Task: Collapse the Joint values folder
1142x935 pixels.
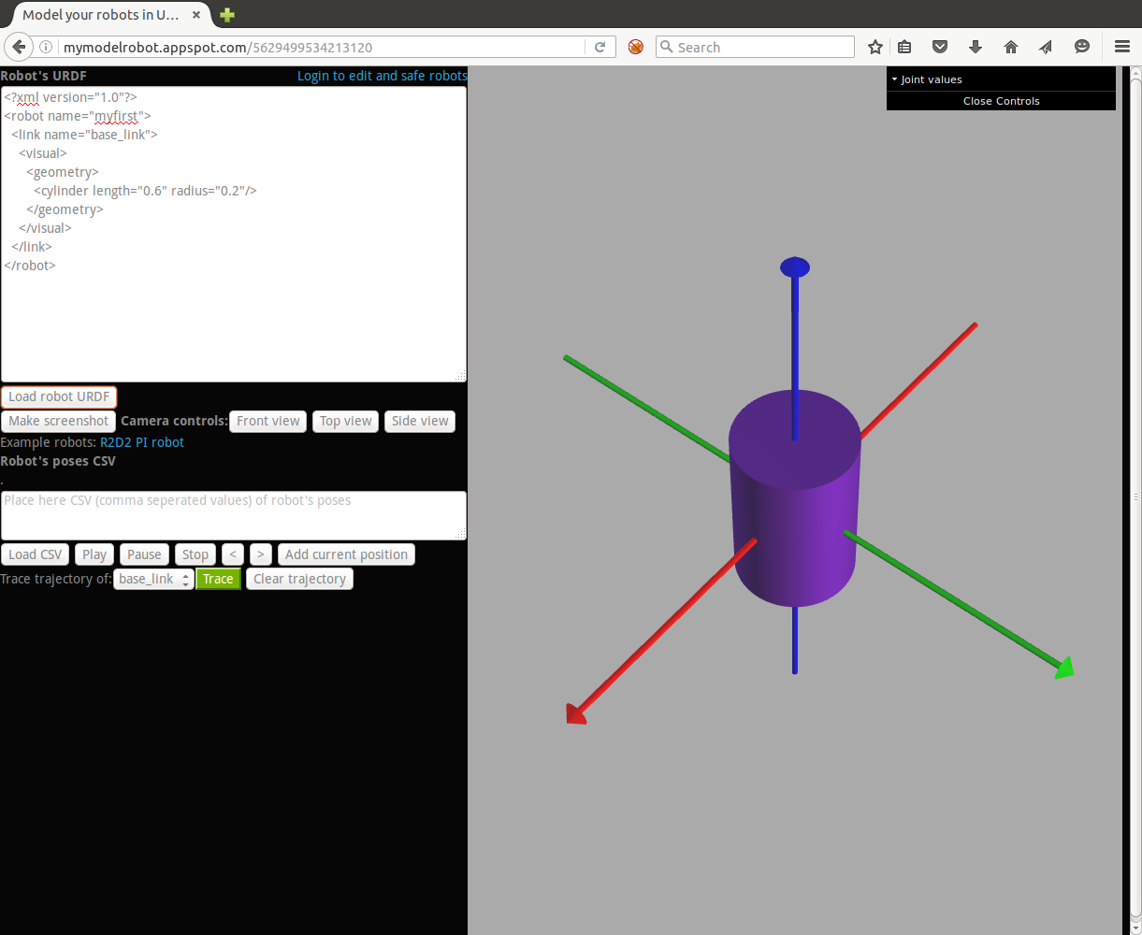Action: tap(931, 79)
